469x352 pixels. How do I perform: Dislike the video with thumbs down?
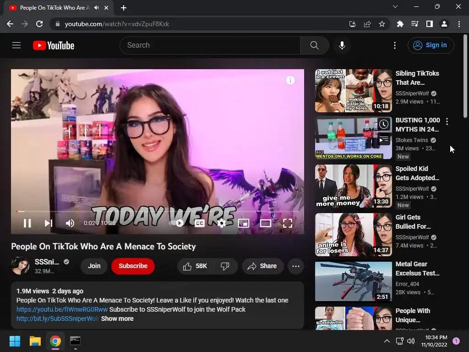pos(225,266)
